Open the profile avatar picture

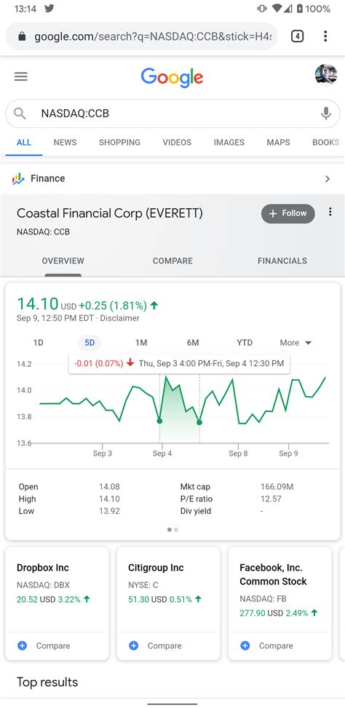tap(326, 74)
